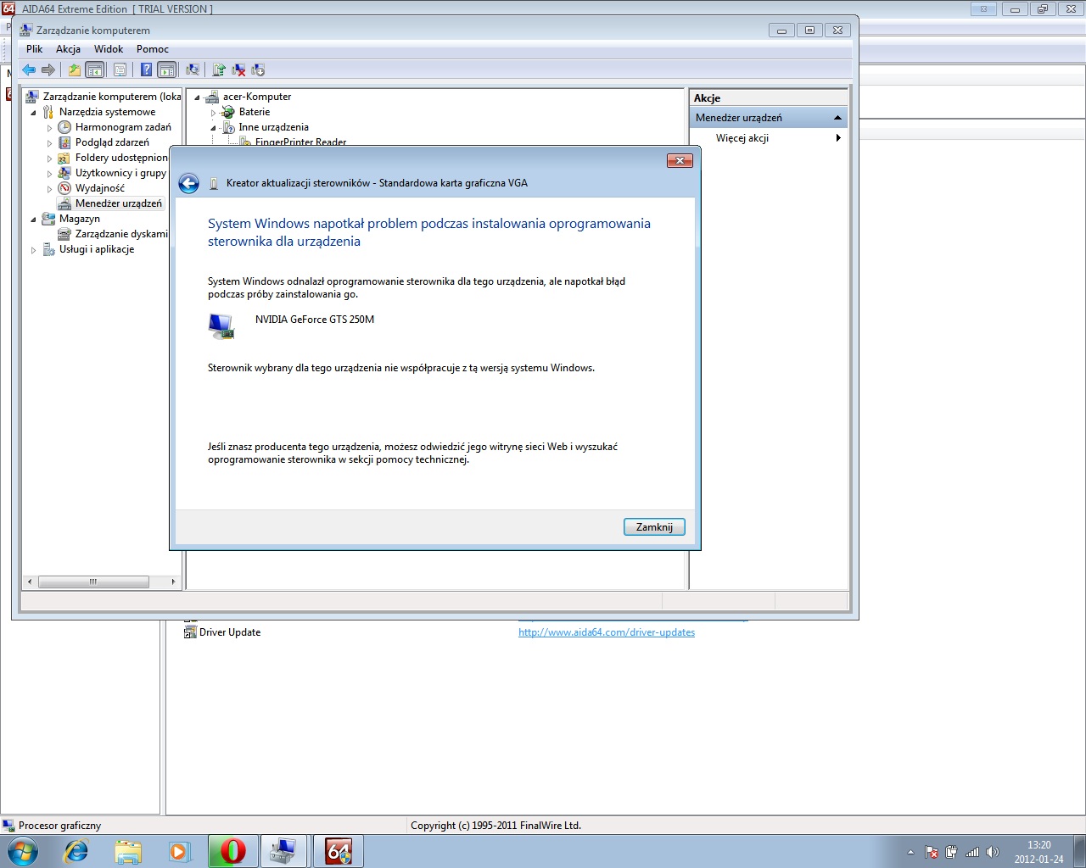Open the Pomoc menu
The width and height of the screenshot is (1086, 868).
(153, 49)
